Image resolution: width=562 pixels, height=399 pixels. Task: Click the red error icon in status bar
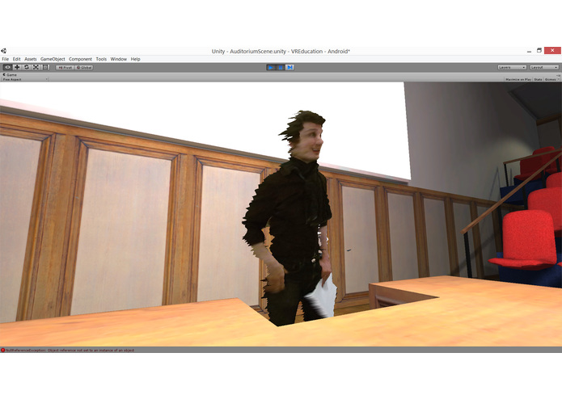(3, 350)
